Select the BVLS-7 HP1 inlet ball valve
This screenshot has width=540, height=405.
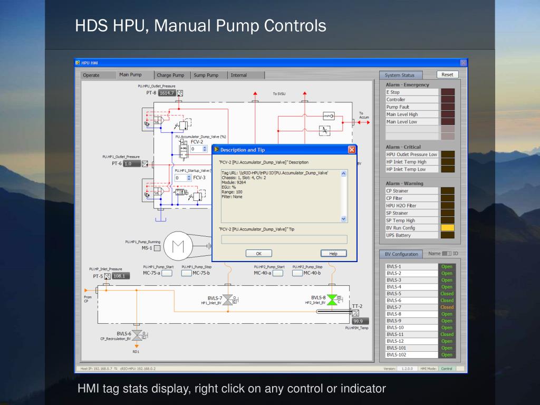pos(228,300)
